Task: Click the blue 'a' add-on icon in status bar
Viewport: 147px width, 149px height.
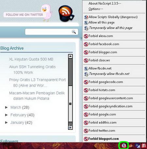Action: pos(138,146)
